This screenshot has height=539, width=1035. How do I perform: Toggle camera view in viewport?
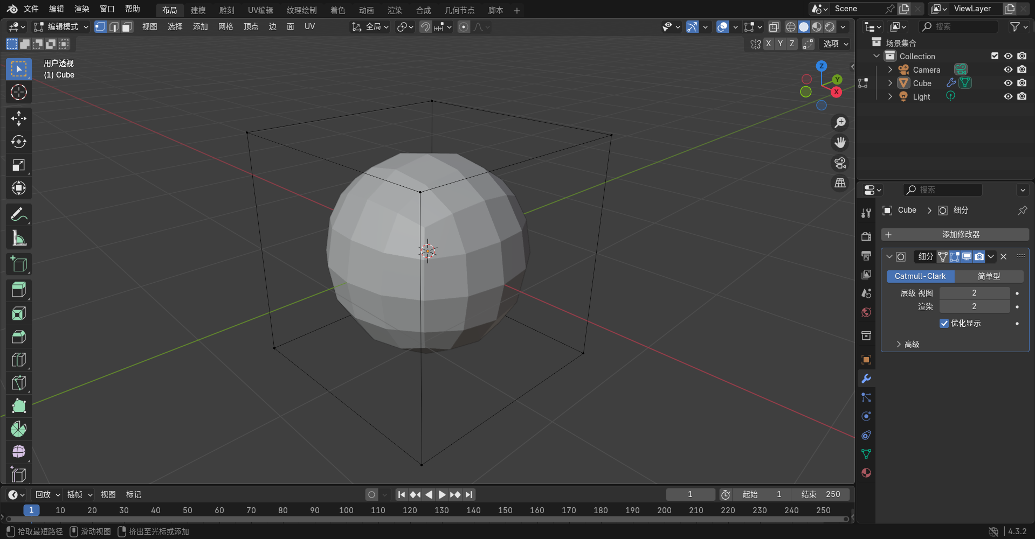[x=840, y=163]
